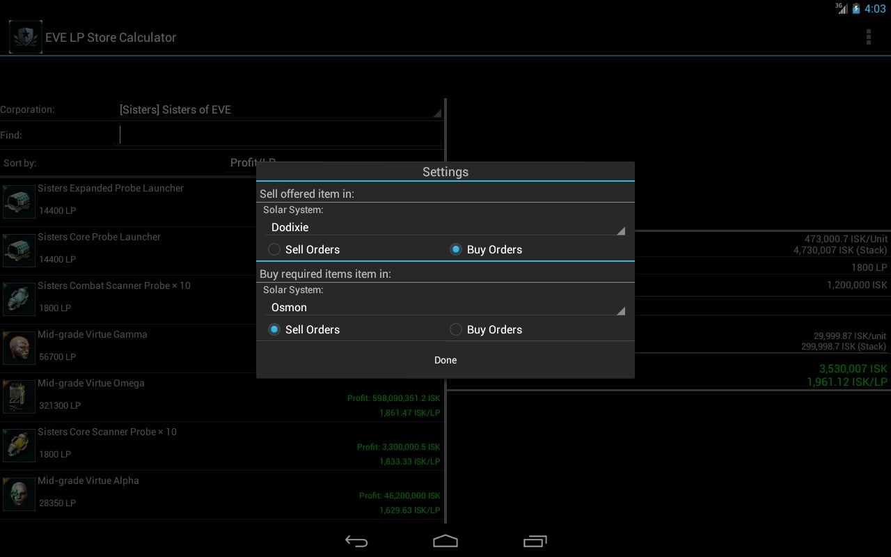Tap the Sisters Combat Scanner Probe icon

[19, 299]
